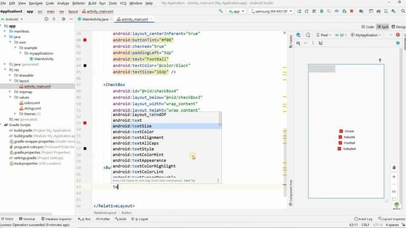
Task: Open Project panel settings gear
Action: click(x=63, y=19)
